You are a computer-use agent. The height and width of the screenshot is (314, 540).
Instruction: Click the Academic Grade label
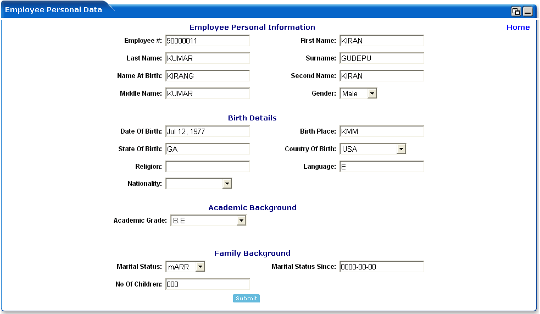coord(140,221)
